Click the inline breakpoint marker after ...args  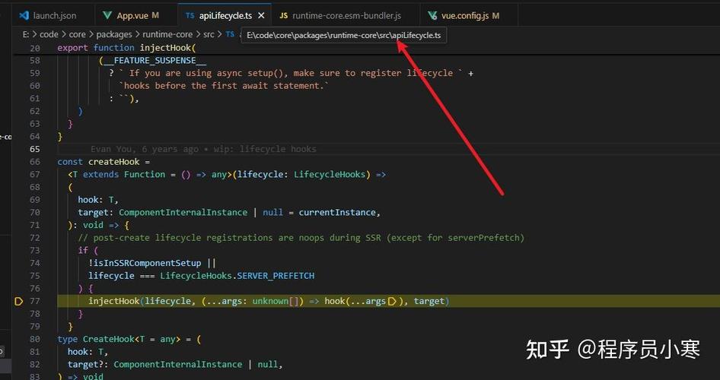tap(392, 301)
